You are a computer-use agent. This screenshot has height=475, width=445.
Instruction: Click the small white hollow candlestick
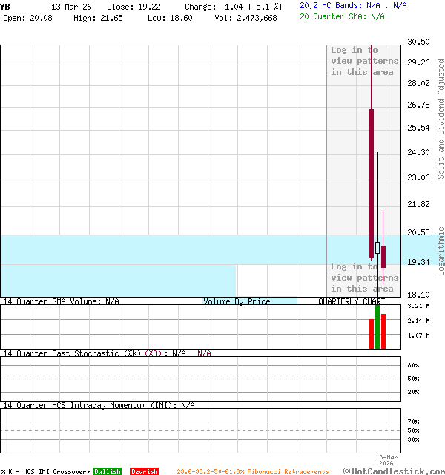pos(378,248)
